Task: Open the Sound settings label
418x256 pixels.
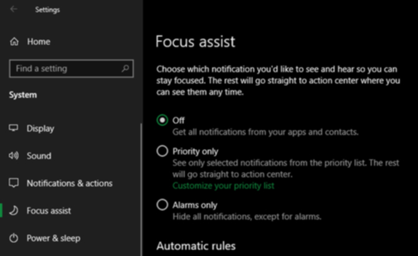Action: click(x=39, y=156)
